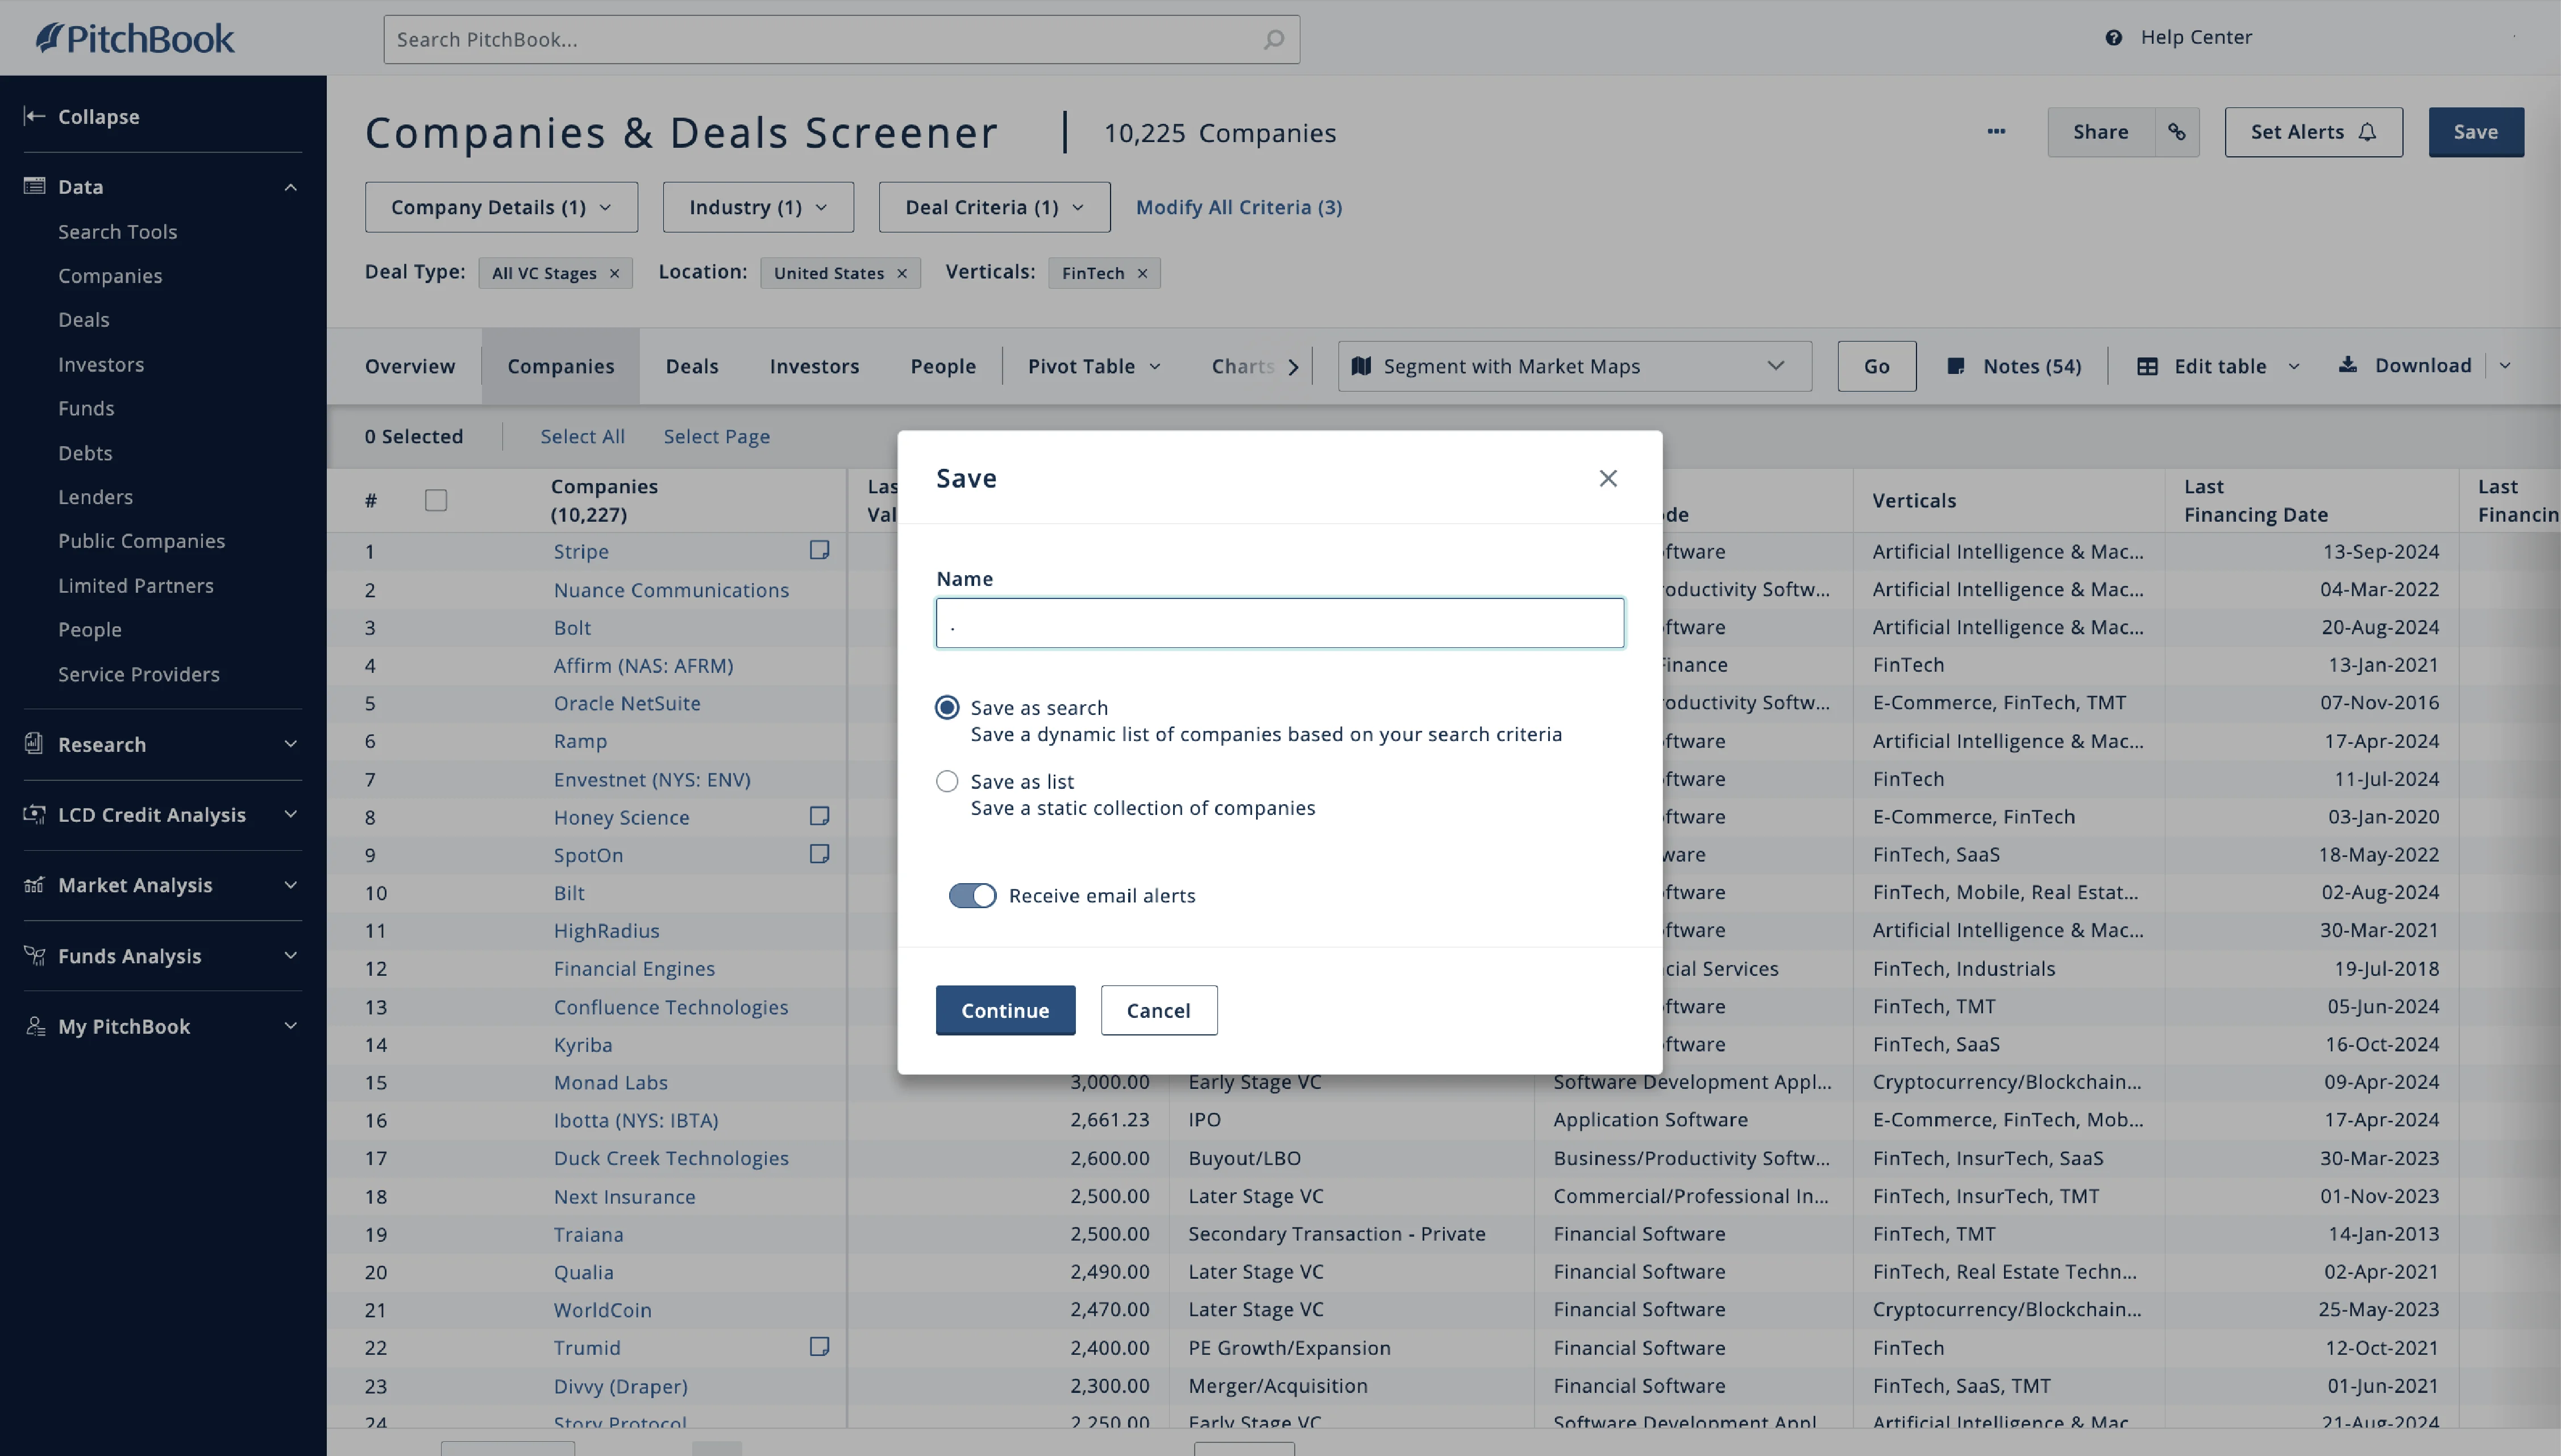Switch to the Overview tab
Image resolution: width=2561 pixels, height=1456 pixels.
tap(410, 366)
